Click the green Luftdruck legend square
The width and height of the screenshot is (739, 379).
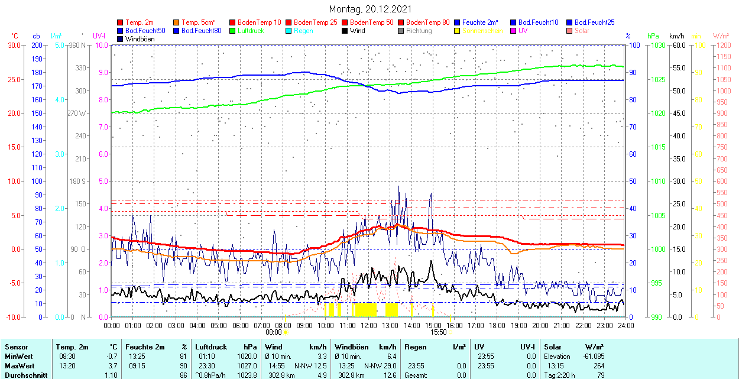233,31
